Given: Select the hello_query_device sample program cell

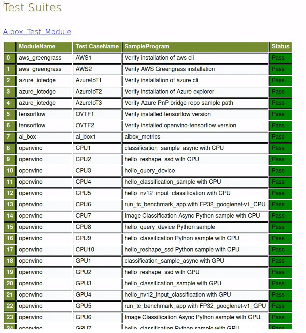Looking at the screenshot, I should coord(194,171).
